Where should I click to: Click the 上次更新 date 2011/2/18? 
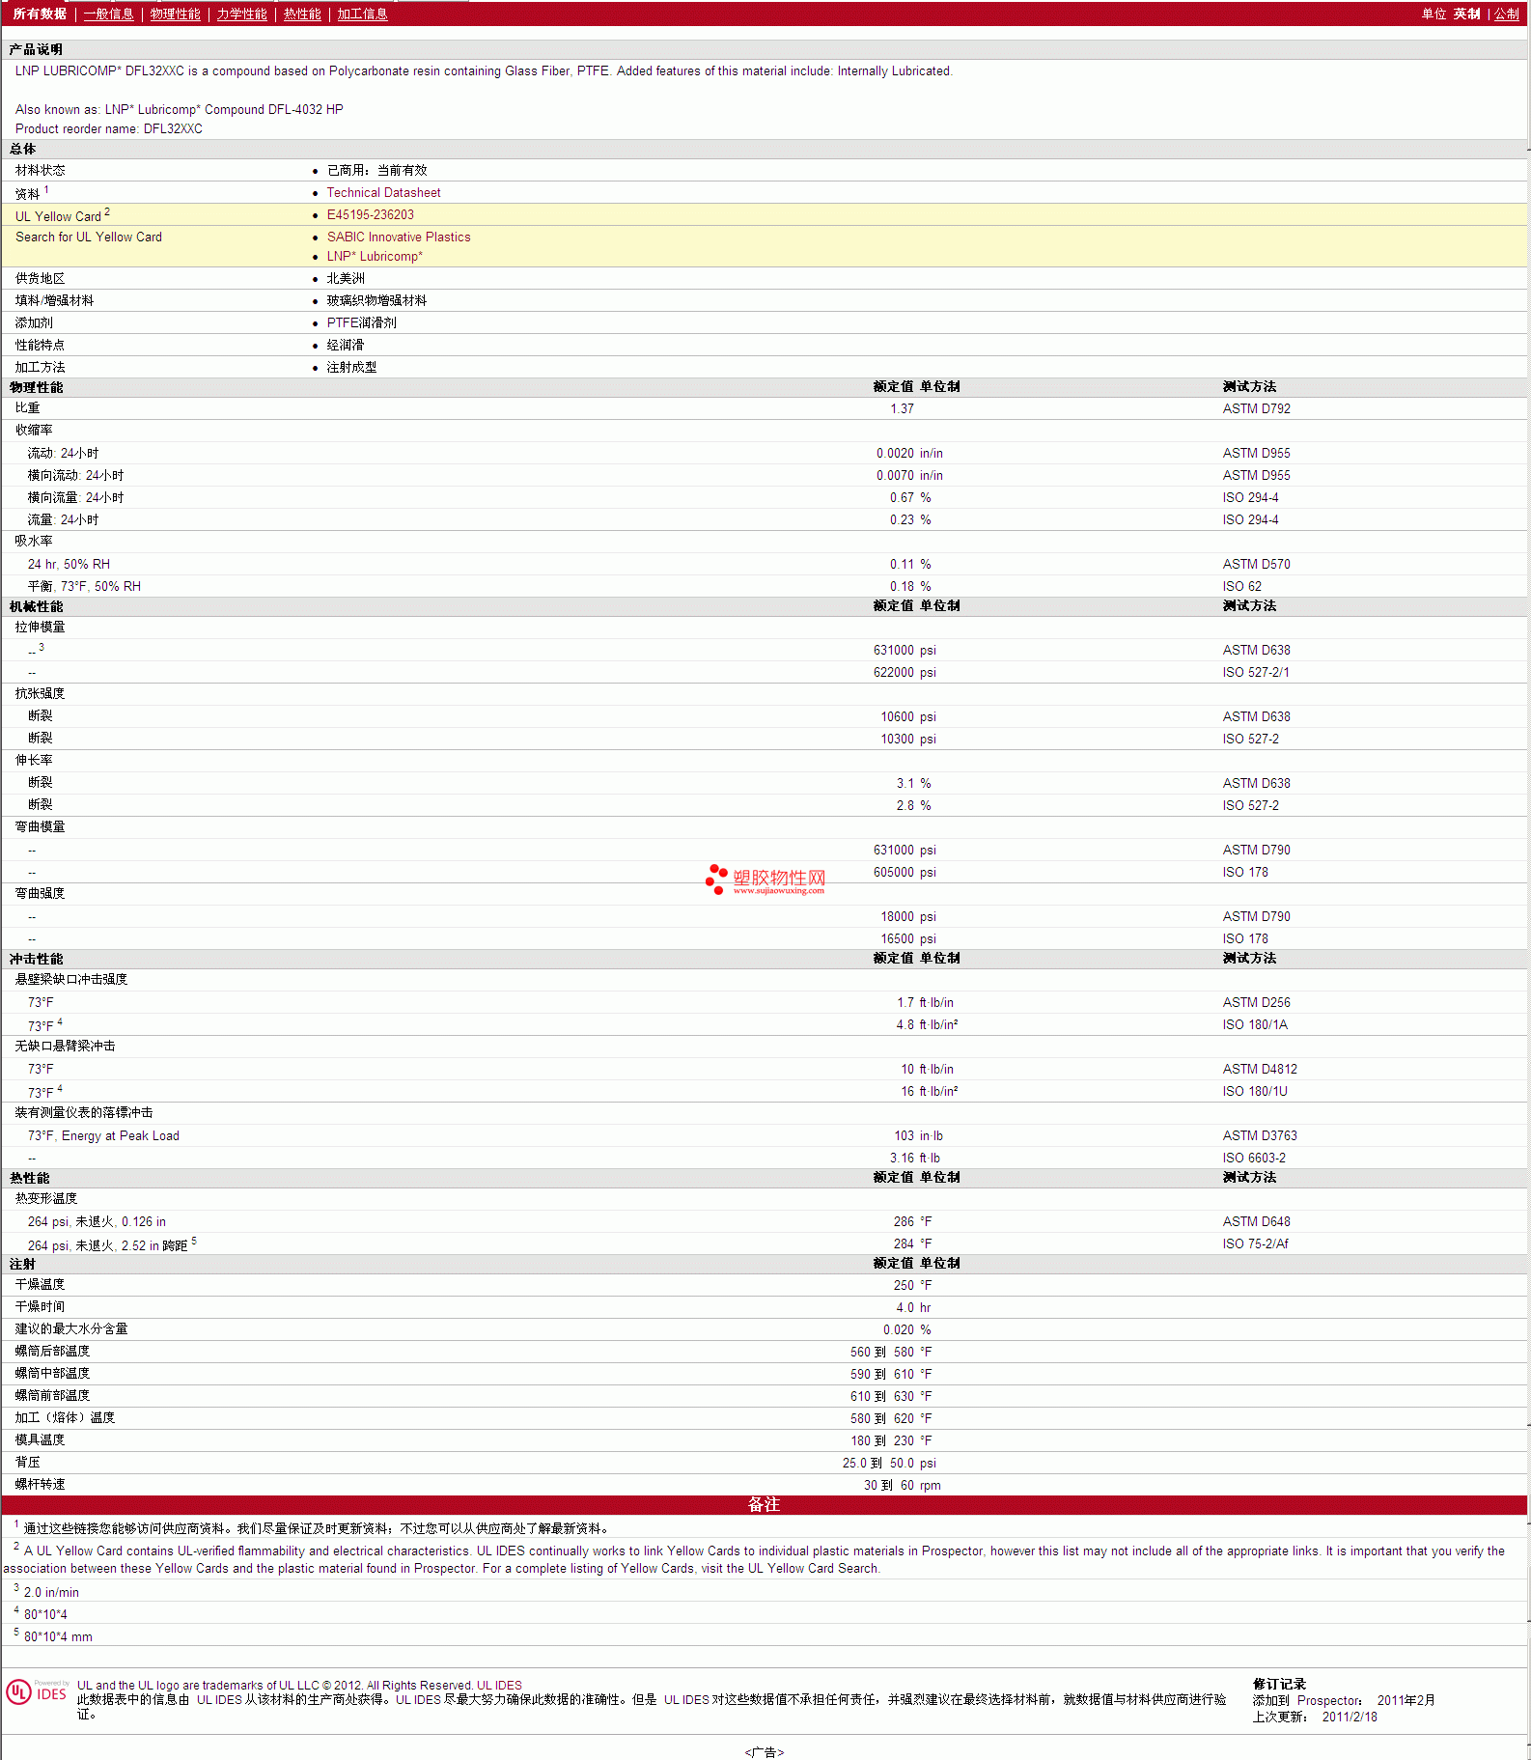coord(1350,1718)
